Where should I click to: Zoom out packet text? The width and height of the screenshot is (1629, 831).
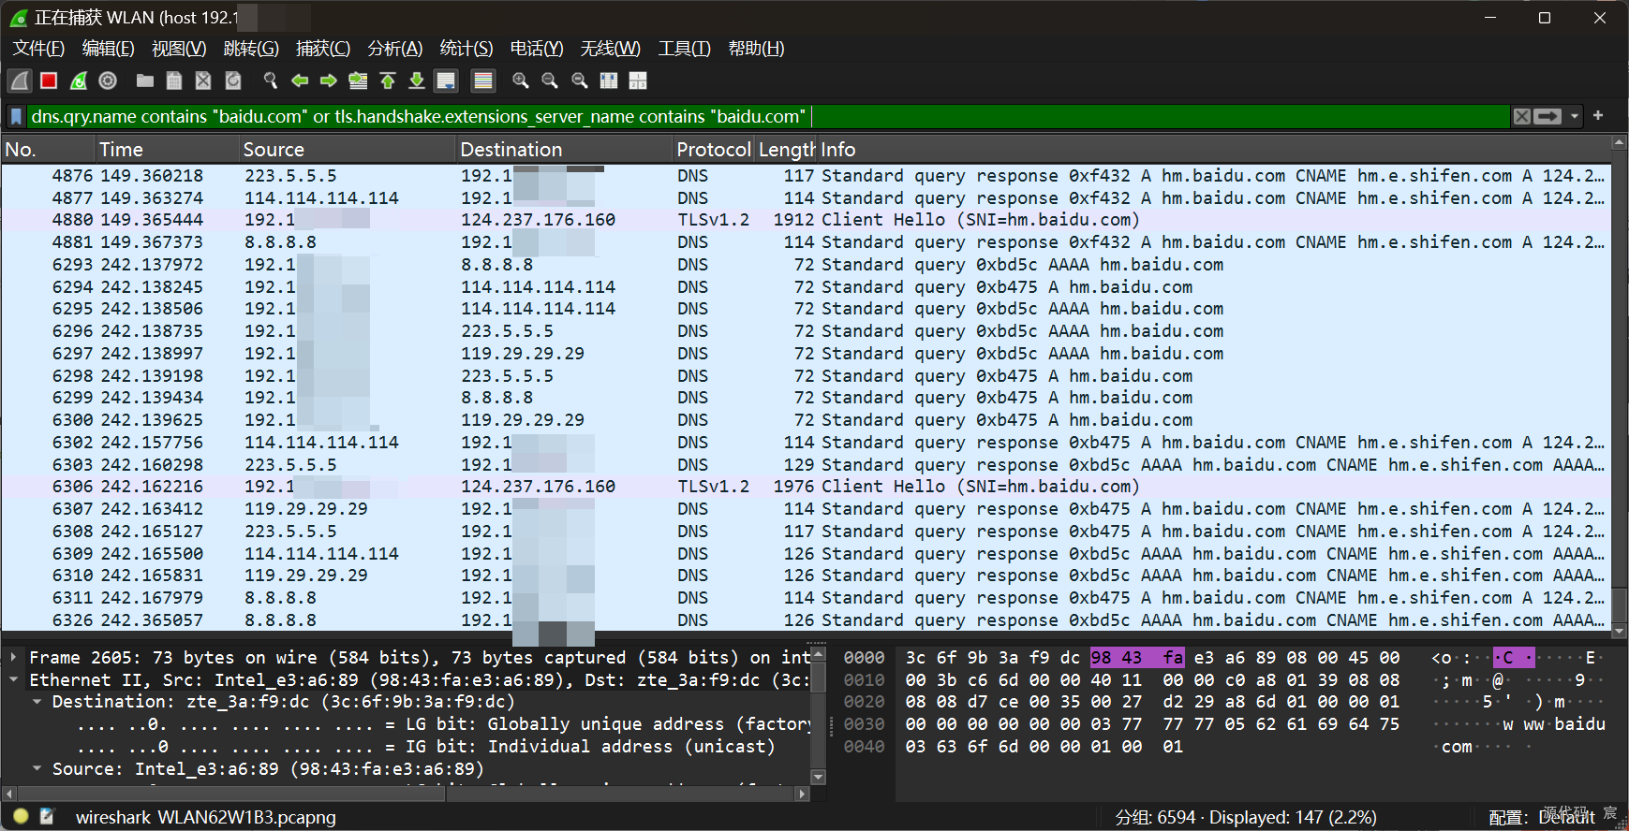click(x=550, y=80)
